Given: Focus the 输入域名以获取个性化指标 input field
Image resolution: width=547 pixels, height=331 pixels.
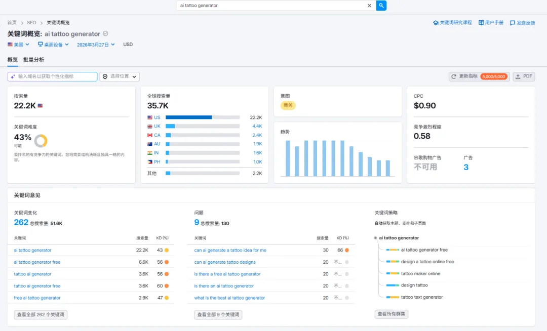Looking at the screenshot, I should click(52, 76).
